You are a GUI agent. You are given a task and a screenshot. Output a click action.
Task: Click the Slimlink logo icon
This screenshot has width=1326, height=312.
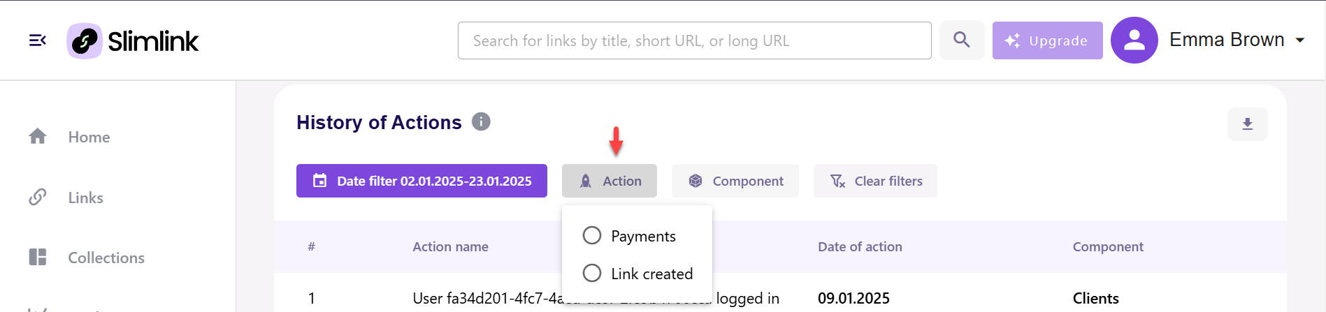click(85, 40)
